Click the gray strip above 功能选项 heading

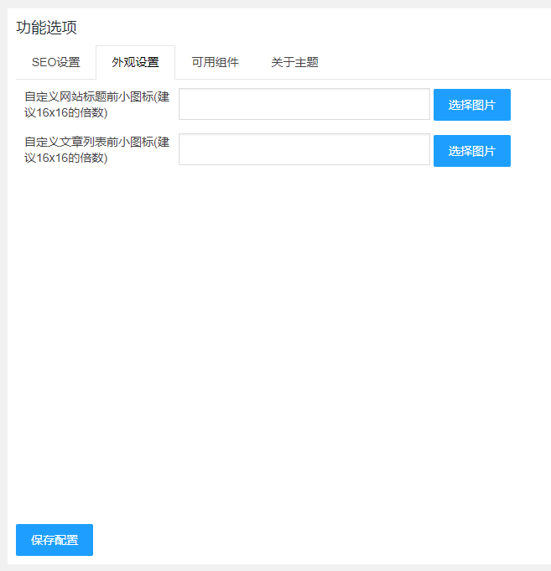pos(277,3)
